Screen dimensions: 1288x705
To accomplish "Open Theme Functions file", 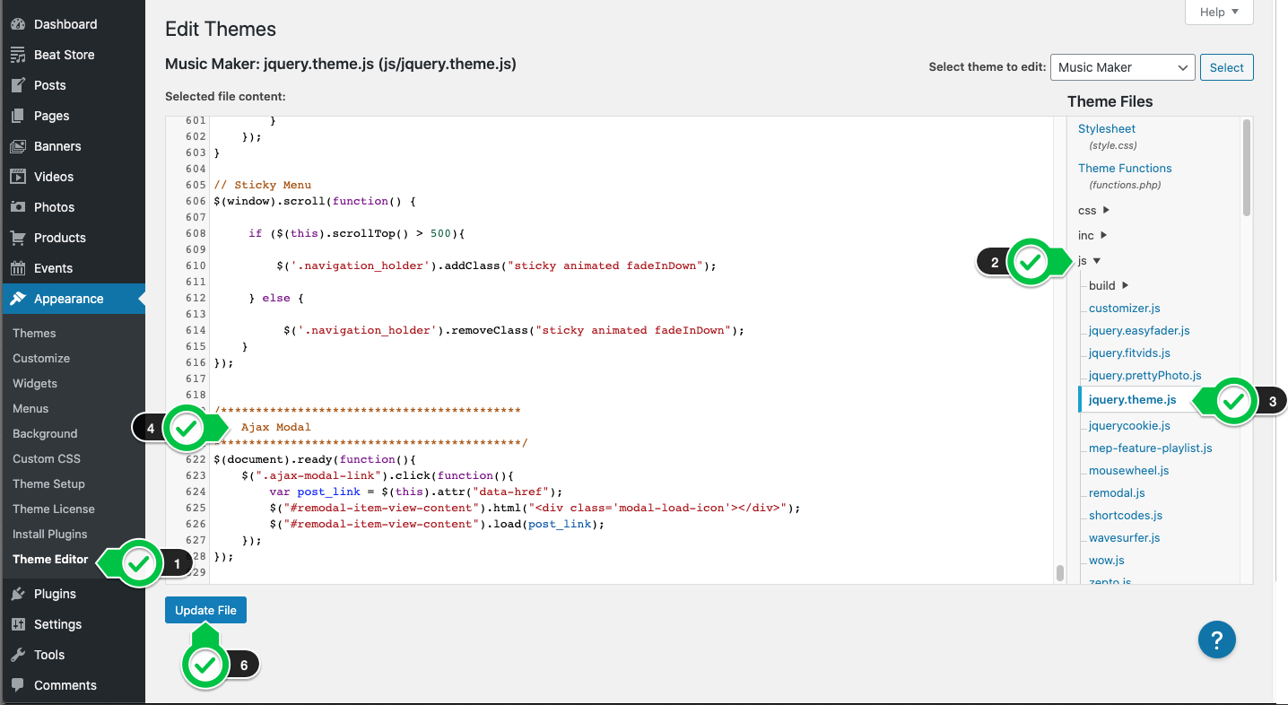I will tap(1125, 168).
